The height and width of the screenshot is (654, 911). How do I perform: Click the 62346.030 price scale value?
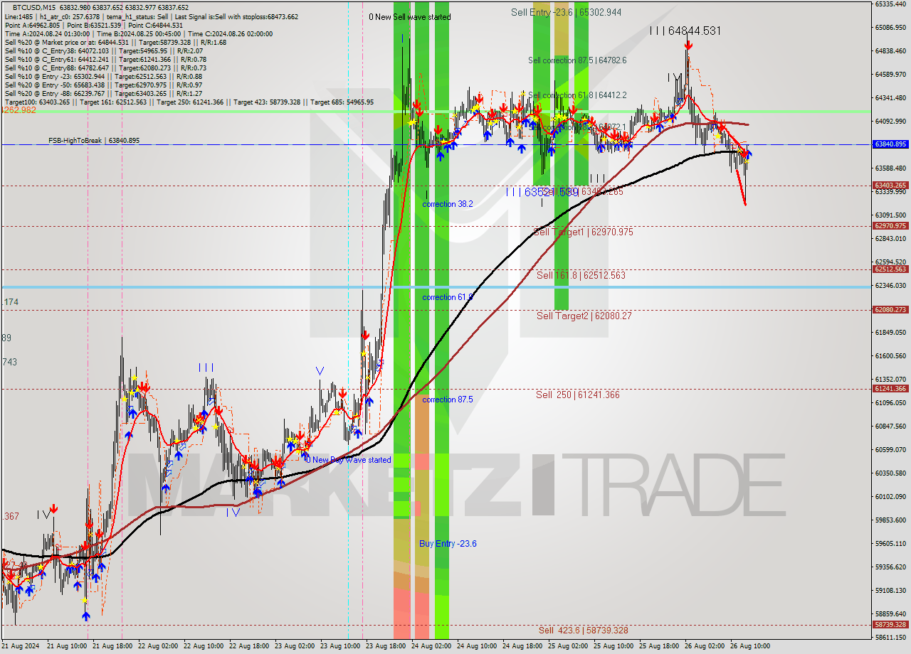click(x=890, y=286)
